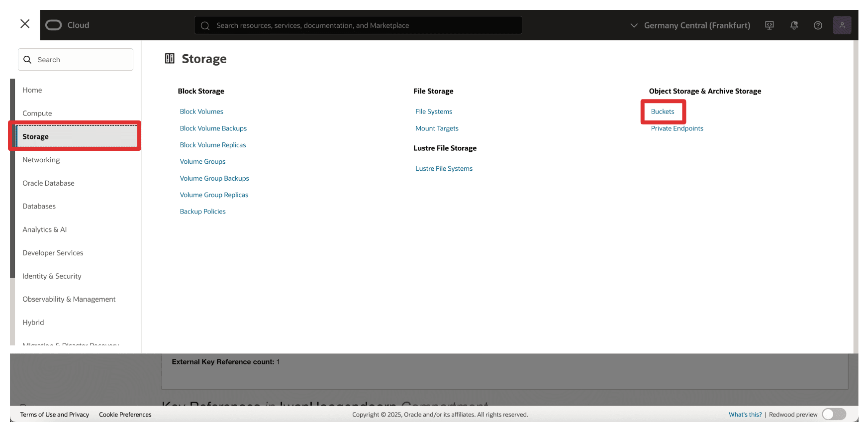Open the Backup Policies link
The height and width of the screenshot is (432, 868).
(x=203, y=212)
